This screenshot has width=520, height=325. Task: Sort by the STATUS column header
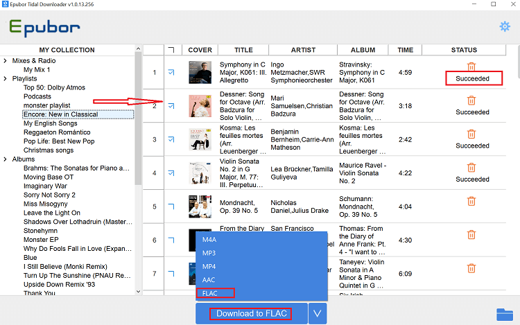coord(464,50)
